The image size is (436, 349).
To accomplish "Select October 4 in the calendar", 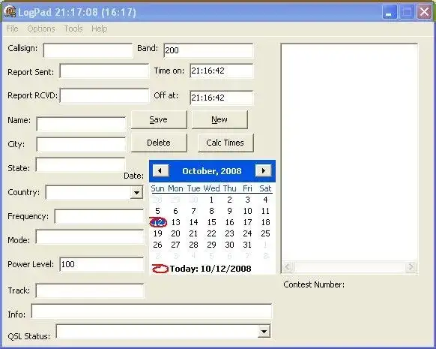I will (265, 200).
